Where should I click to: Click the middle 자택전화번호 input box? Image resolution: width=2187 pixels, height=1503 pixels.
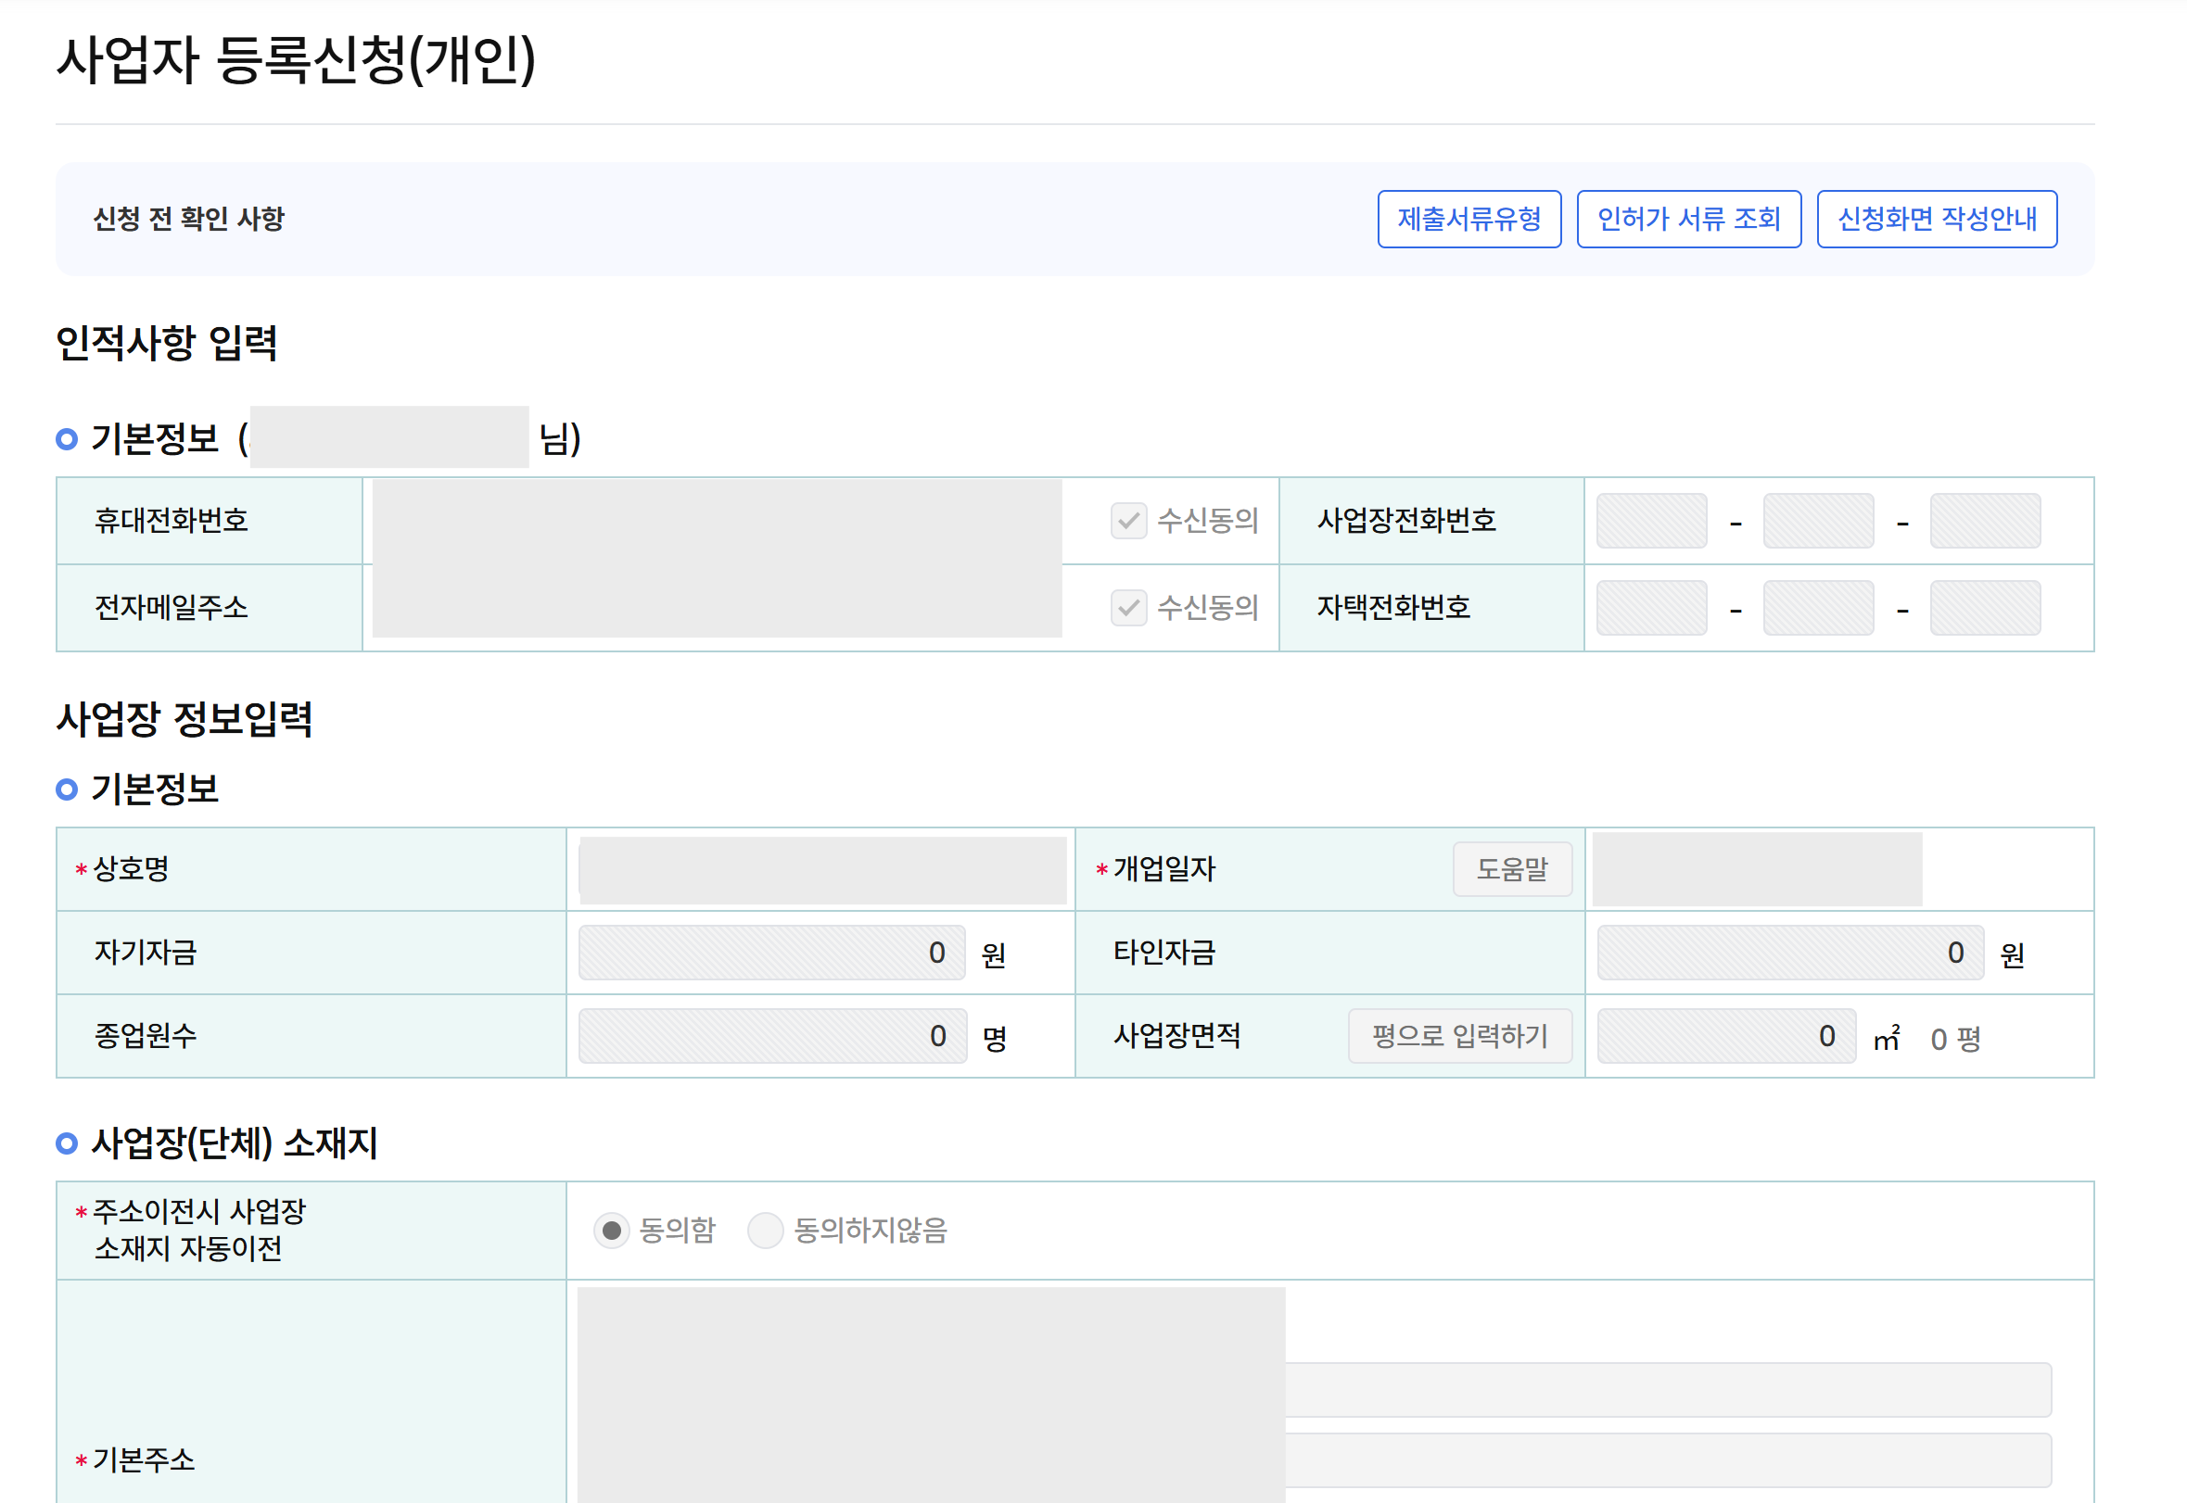[1818, 608]
